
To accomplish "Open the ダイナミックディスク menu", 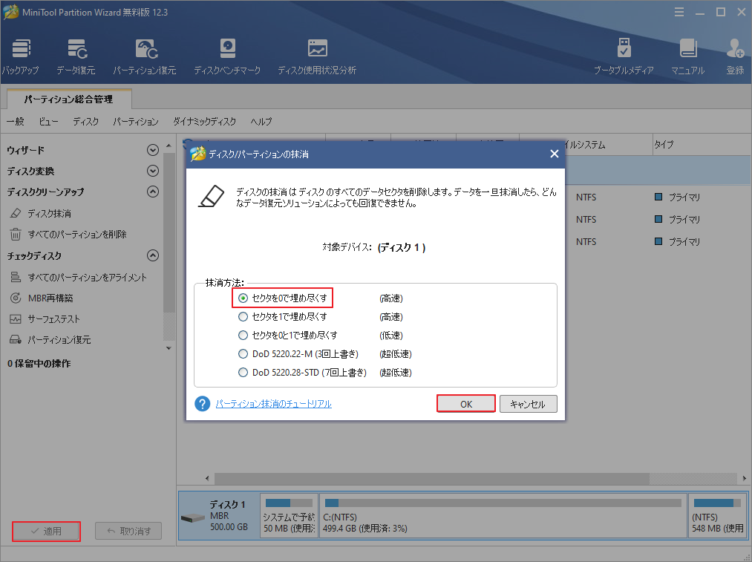I will coord(204,121).
